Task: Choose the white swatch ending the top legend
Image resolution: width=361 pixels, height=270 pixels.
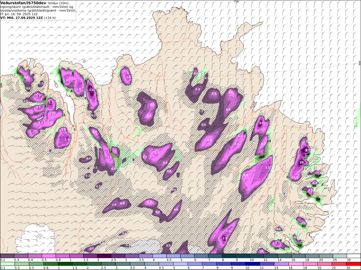Action: 354,256
